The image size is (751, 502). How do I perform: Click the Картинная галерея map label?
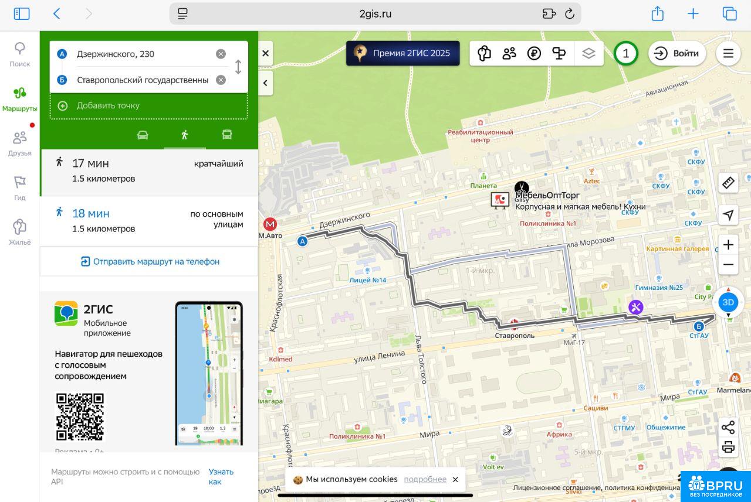(677, 248)
